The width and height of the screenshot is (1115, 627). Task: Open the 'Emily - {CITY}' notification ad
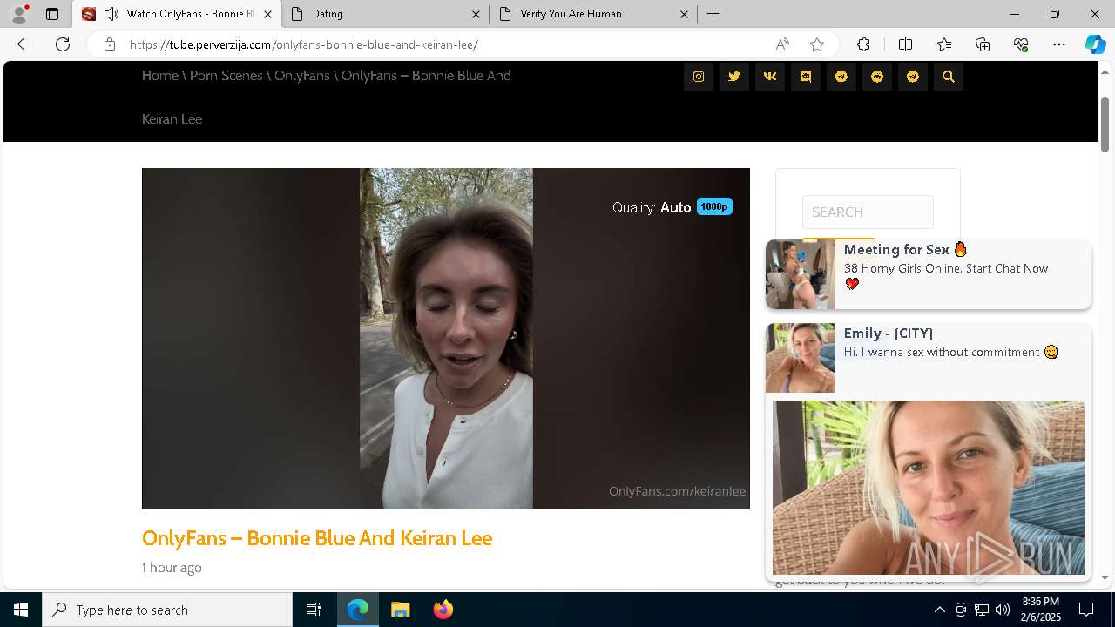[929, 452]
